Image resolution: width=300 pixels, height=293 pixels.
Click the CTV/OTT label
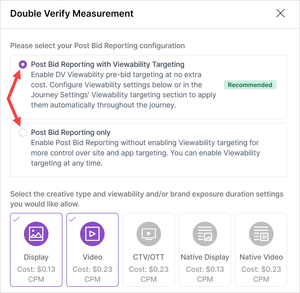(x=149, y=257)
